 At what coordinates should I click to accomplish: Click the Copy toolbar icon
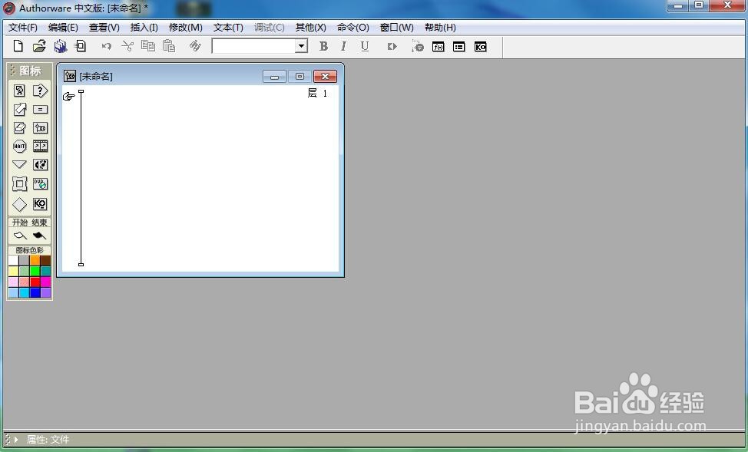[x=148, y=46]
